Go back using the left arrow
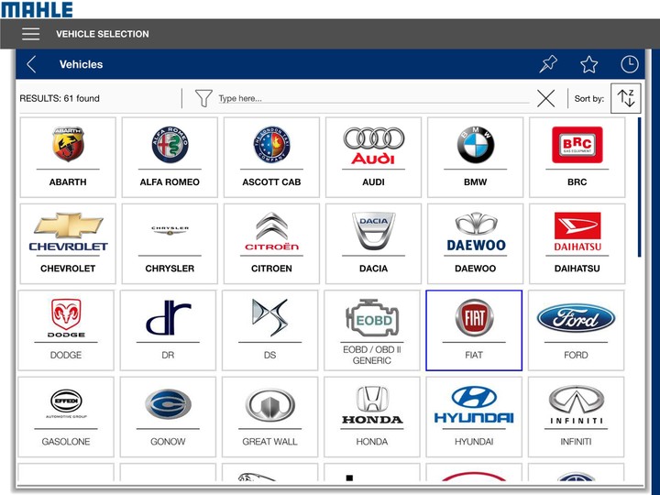Image resolution: width=660 pixels, height=495 pixels. coord(32,64)
